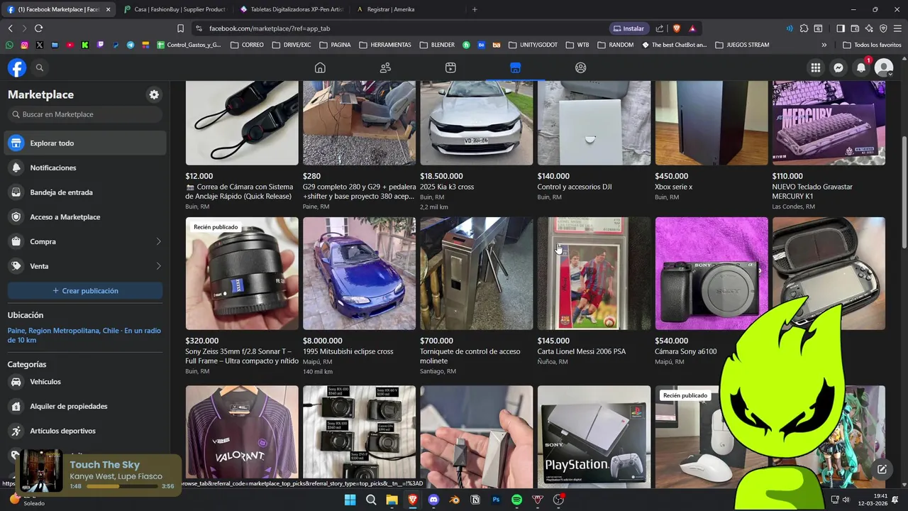Open Telegram bookmark icon
The width and height of the screenshot is (908, 511).
point(131,45)
